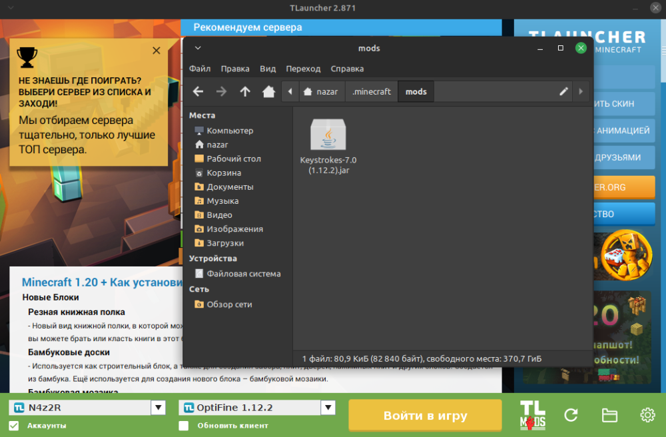
Task: Open the OptiFine 1.12.2 version dropdown
Action: [x=328, y=407]
